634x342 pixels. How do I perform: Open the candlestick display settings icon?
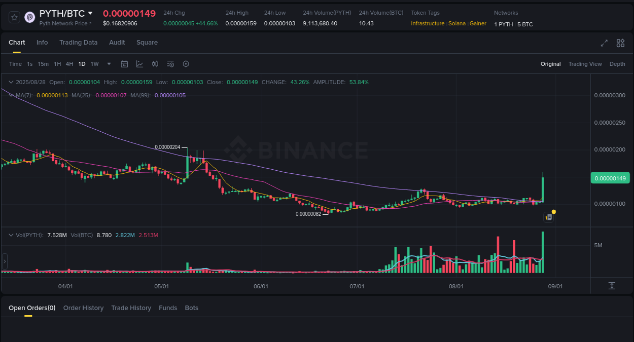[155, 64]
